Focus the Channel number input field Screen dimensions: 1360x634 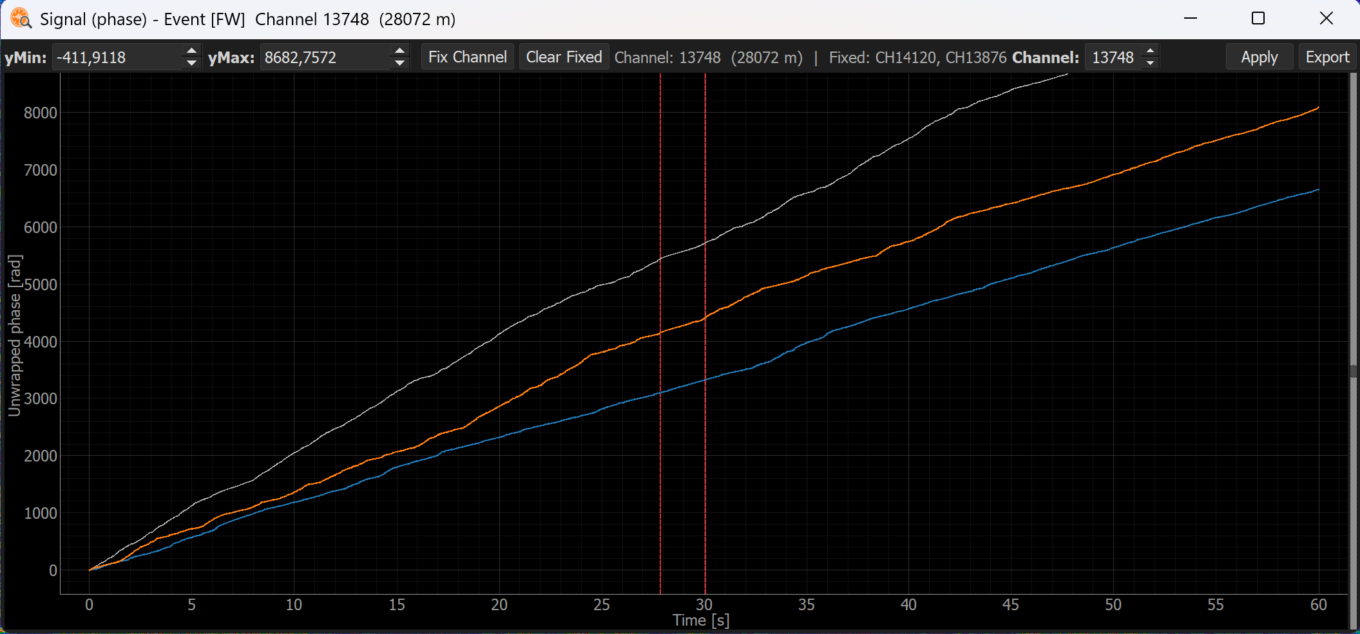(x=1115, y=57)
